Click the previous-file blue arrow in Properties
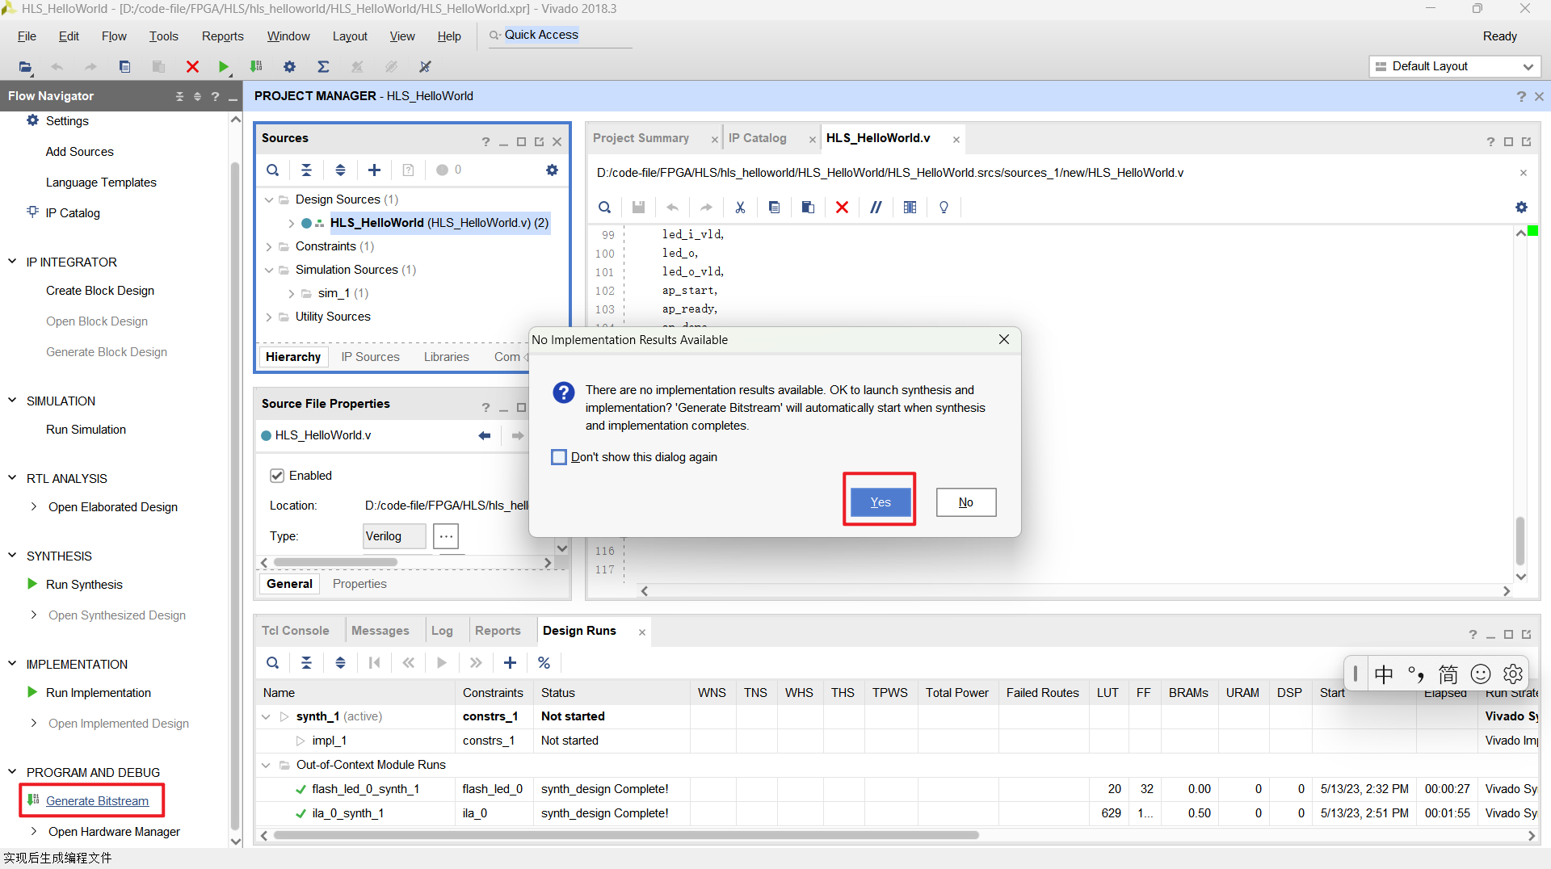This screenshot has height=869, width=1551. (485, 436)
